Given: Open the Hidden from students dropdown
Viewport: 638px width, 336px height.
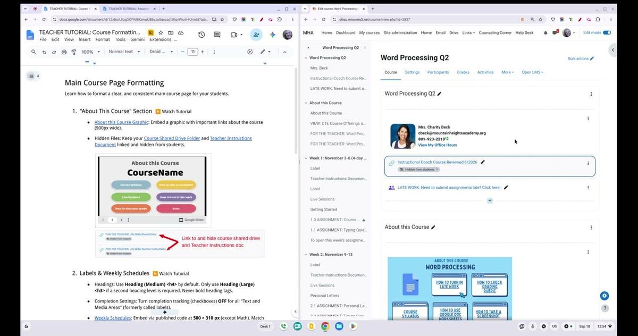Looking at the screenshot, I should pyautogui.click(x=419, y=170).
